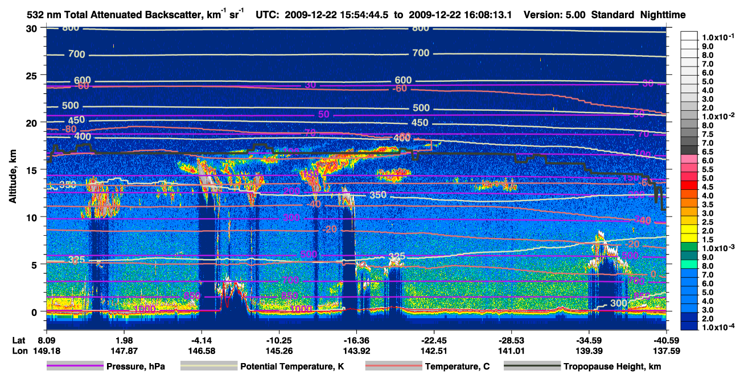Screen dimensions: 740x379
Task: Click the longitude value "147.87"
Action: pos(124,351)
